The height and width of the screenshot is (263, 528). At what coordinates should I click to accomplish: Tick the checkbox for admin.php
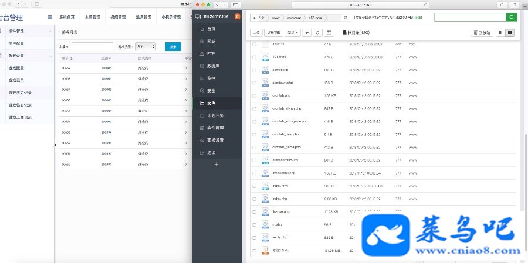coord(254,70)
